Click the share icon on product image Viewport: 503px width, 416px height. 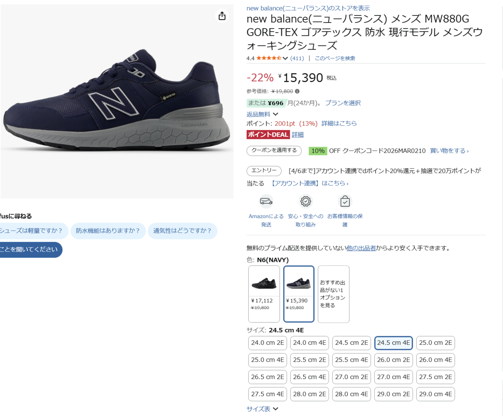(x=222, y=16)
